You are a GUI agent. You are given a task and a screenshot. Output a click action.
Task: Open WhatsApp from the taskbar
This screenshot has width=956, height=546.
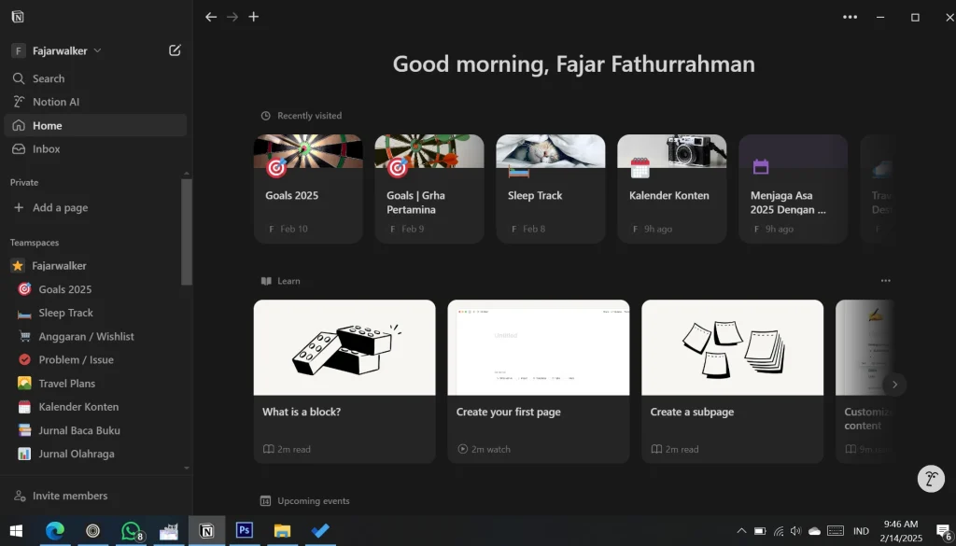click(131, 531)
